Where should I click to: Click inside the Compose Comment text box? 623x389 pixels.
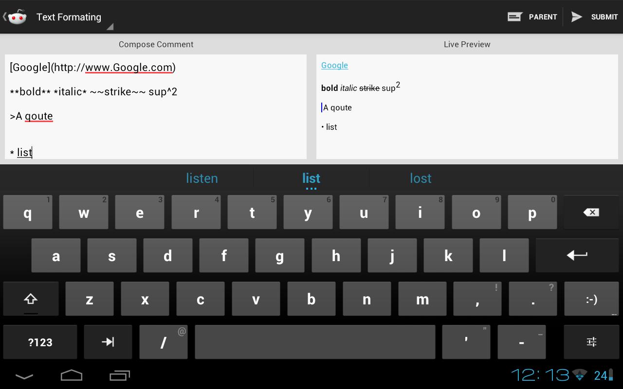pyautogui.click(x=156, y=107)
